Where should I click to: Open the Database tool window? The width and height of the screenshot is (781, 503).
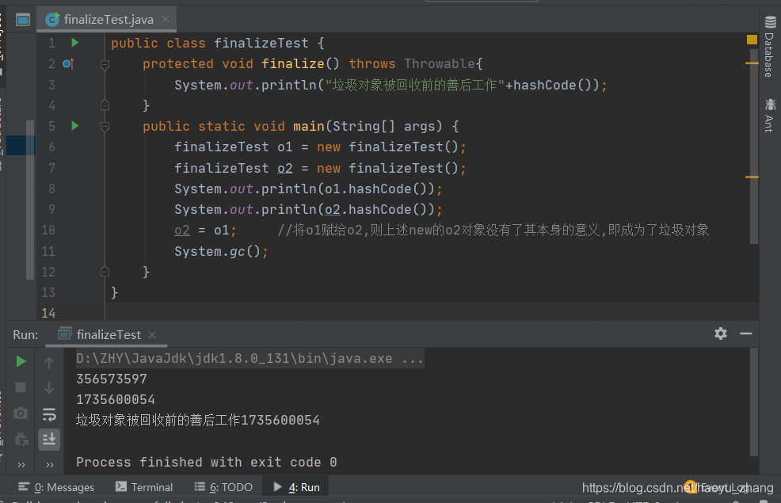coord(770,46)
